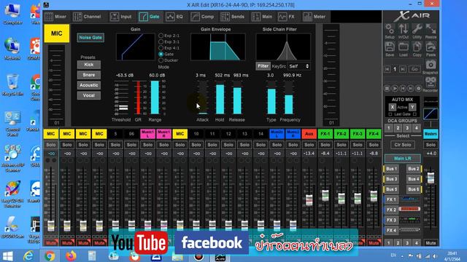The width and height of the screenshot is (467, 262).
Task: Click the Range slider bar
Action: coord(155,98)
